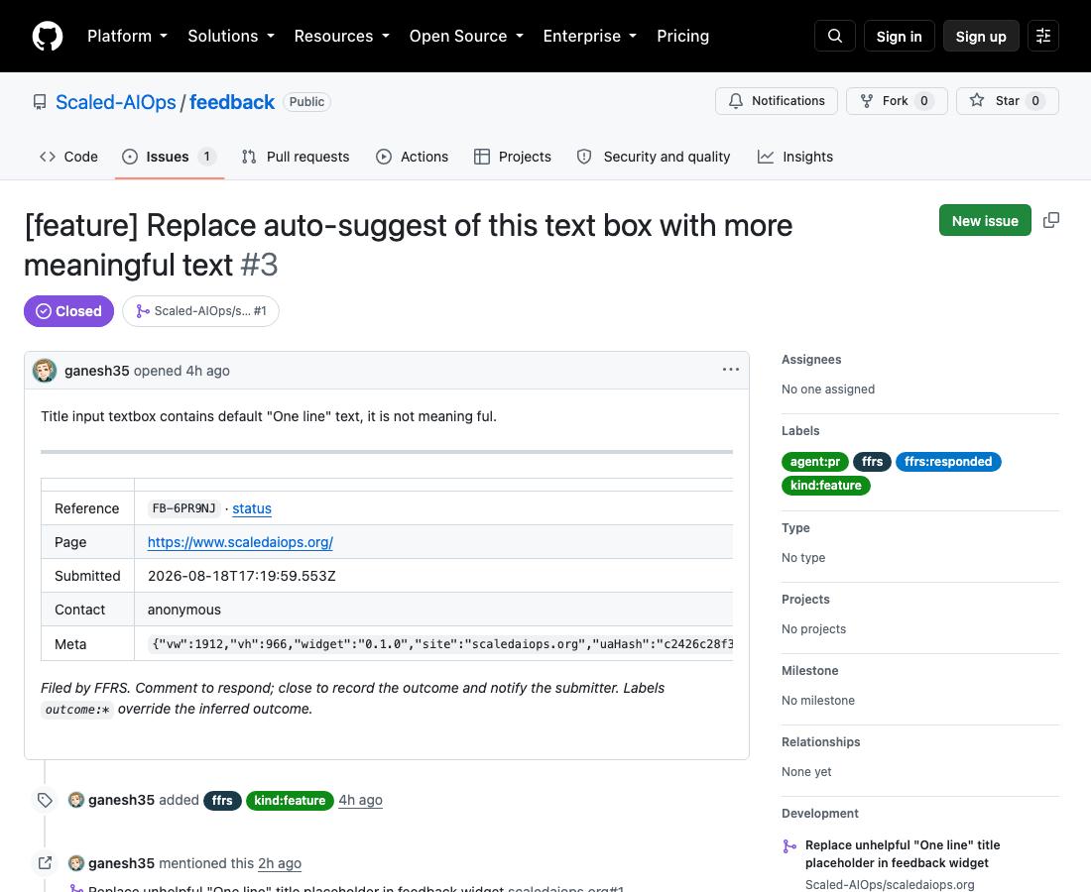Click the 'Public' repository badge

click(306, 101)
